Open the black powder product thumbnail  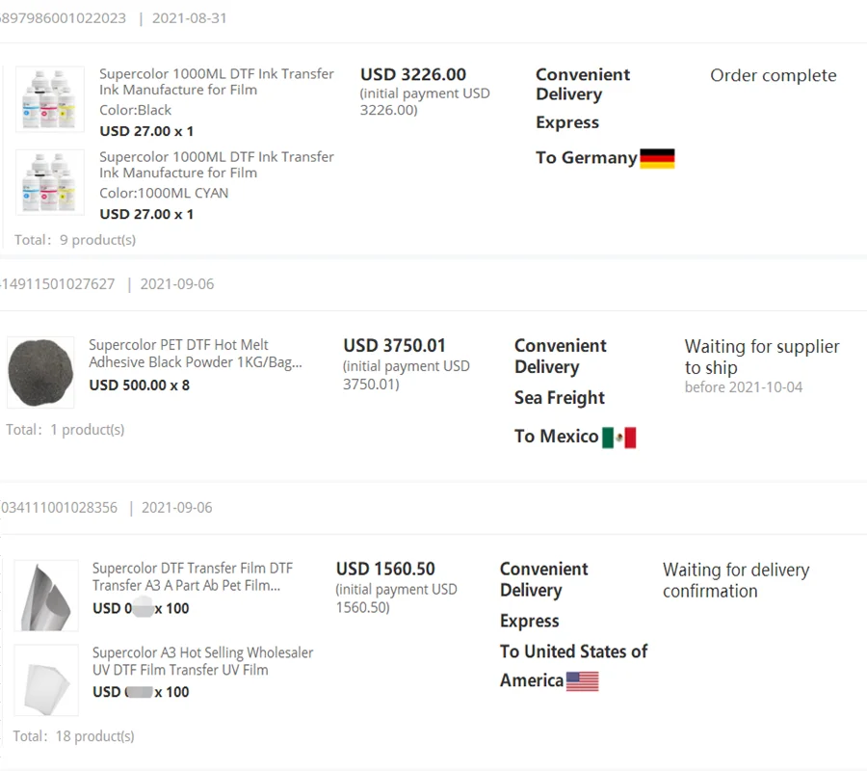pos(40,372)
